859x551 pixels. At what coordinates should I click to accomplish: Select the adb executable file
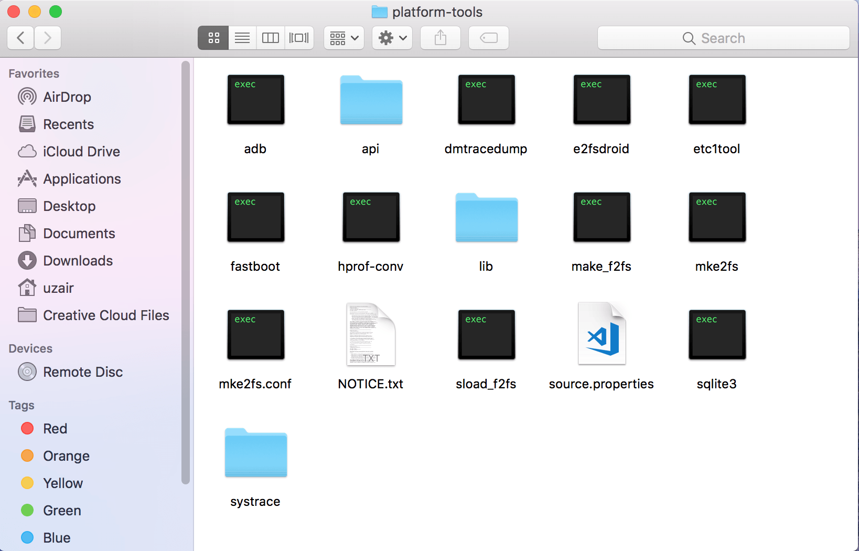point(255,100)
